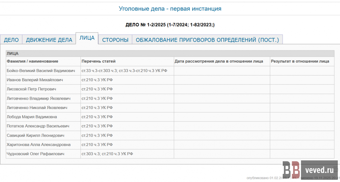Click case number ДЕЛО № 1-2/2025 title

click(x=170, y=25)
